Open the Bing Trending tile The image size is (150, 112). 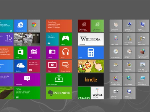(x=59, y=26)
